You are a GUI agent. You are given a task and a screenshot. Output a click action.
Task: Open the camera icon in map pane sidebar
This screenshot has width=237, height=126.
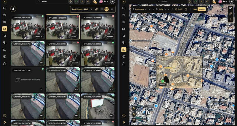point(124,29)
